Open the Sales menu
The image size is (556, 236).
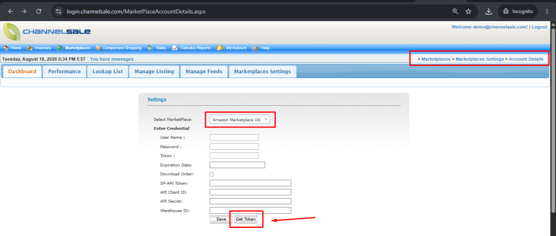161,48
